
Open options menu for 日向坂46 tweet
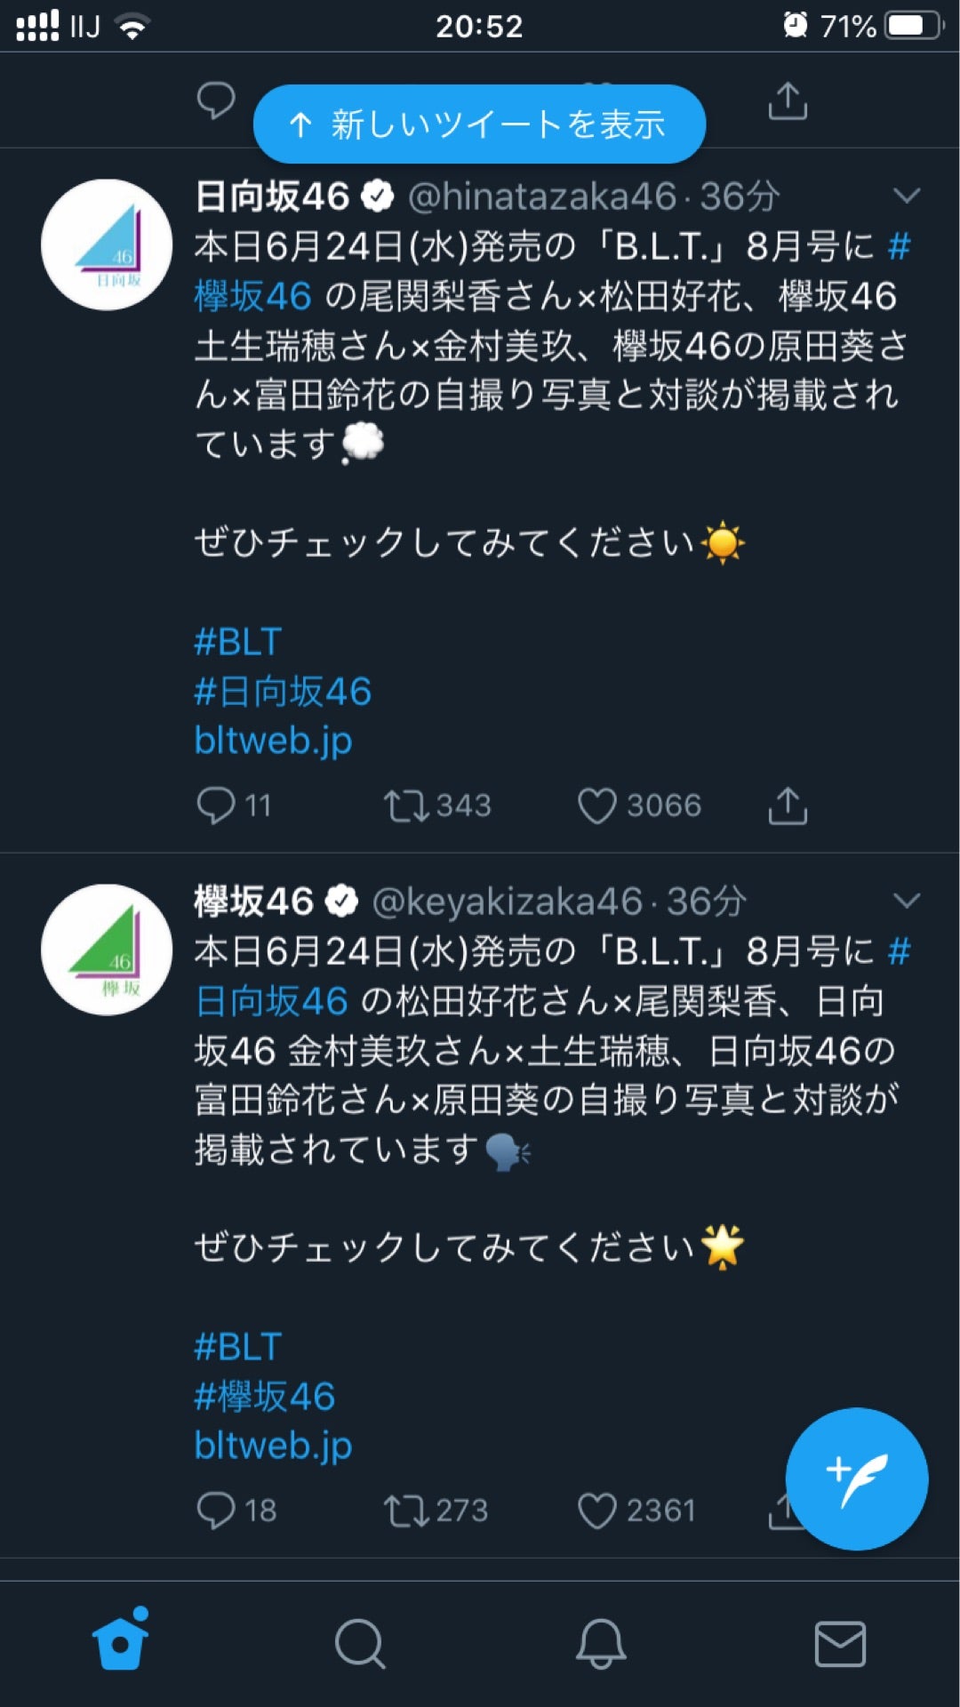(907, 194)
